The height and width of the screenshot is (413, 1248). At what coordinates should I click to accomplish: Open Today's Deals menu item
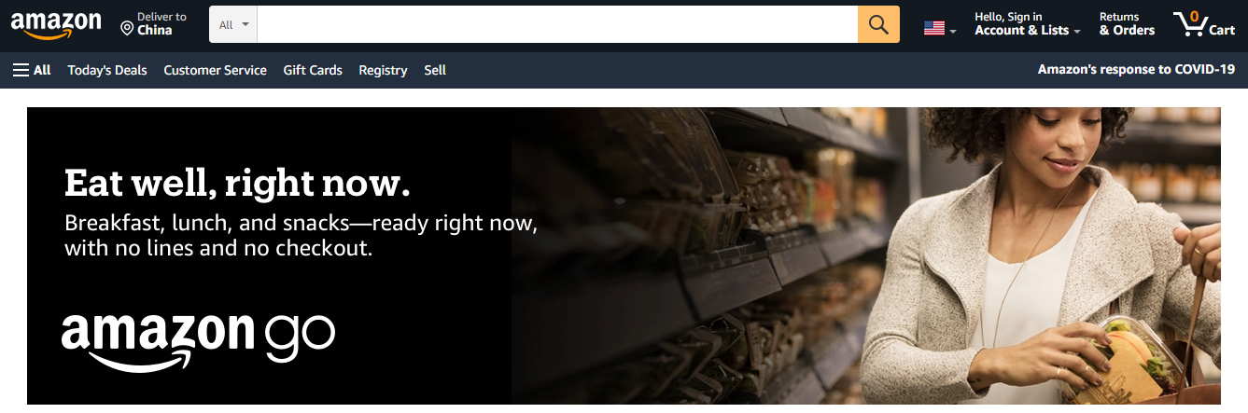107,70
